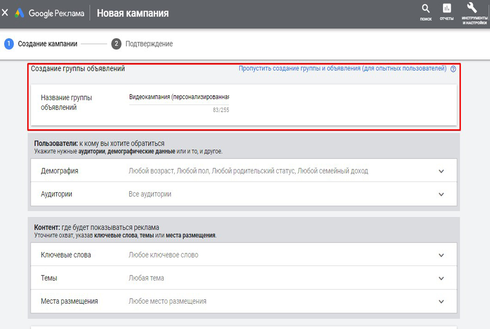Click the step 2 number circle

pyautogui.click(x=116, y=44)
